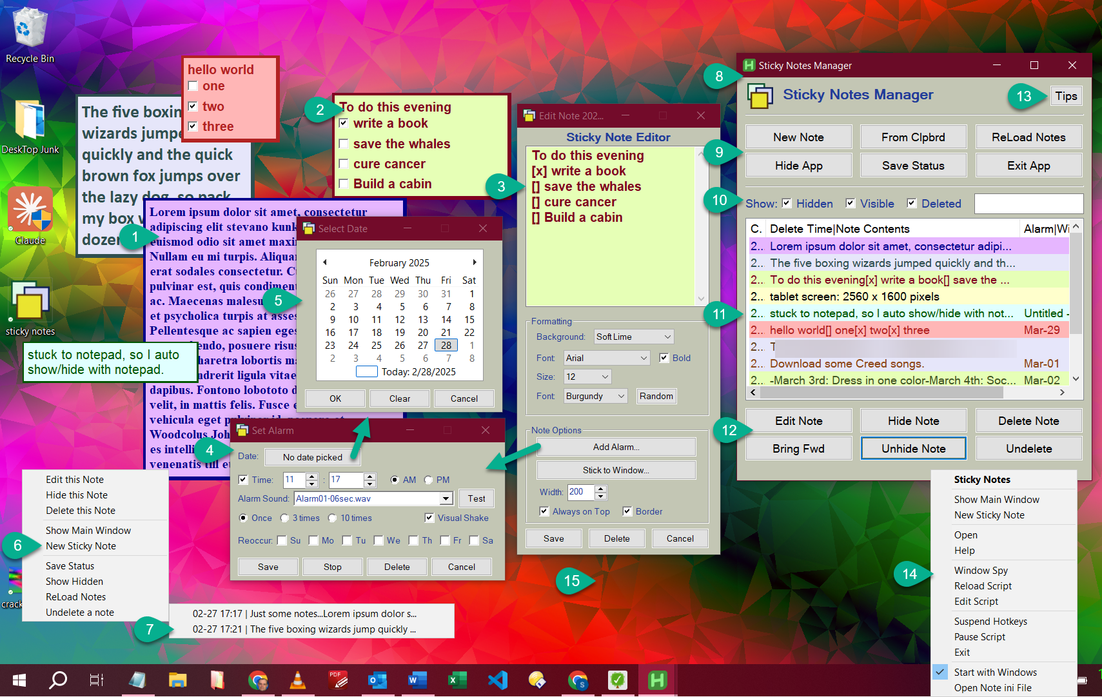Select the '3 times' alarm repeat option
Screen dimensions: 1102x697
285,518
